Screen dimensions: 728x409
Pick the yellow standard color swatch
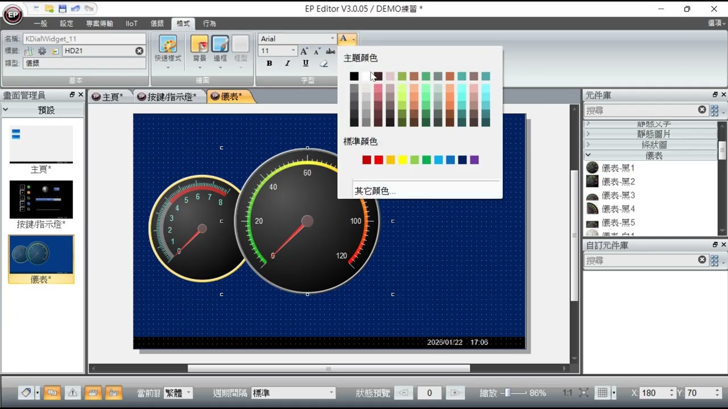tap(403, 160)
